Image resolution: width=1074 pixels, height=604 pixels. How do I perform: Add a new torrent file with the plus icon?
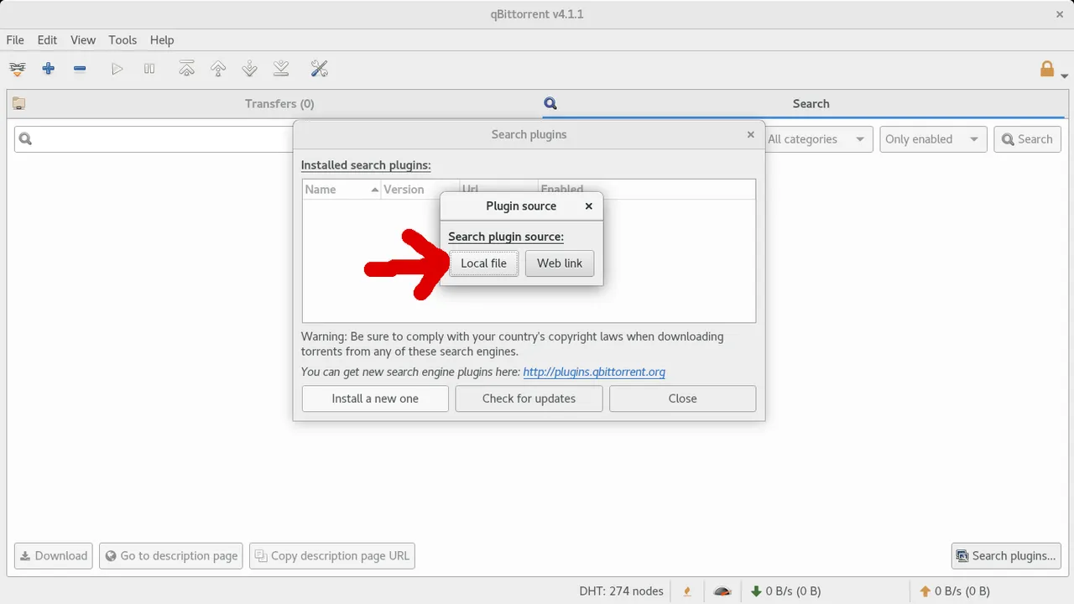[48, 68]
